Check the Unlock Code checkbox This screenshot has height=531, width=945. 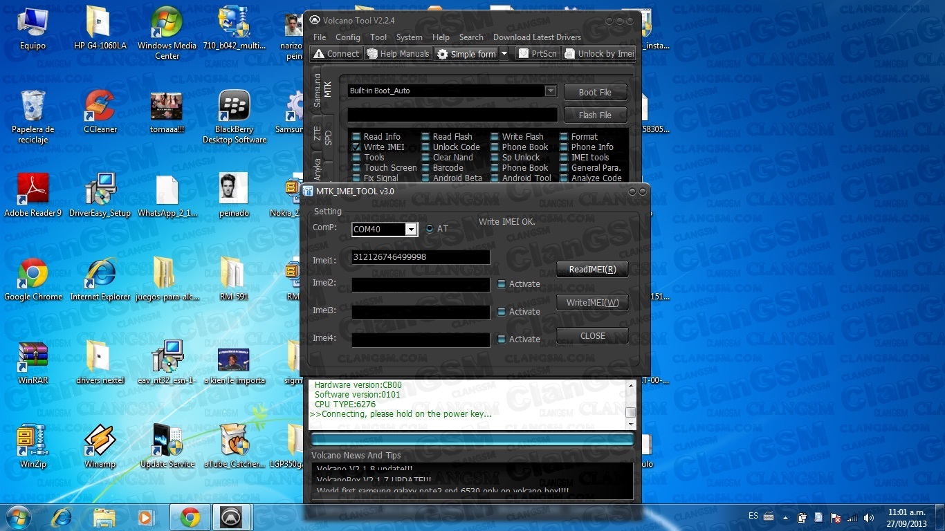425,147
